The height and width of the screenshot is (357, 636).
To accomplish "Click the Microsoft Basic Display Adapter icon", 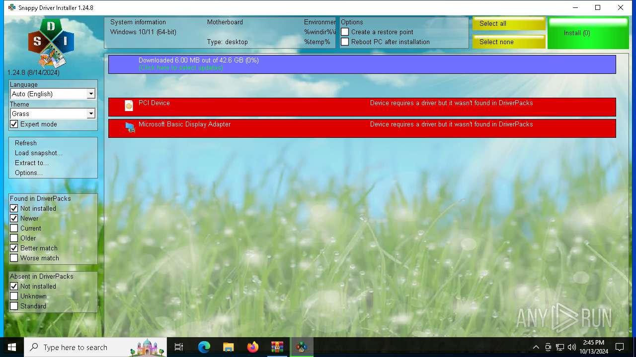I will point(130,127).
